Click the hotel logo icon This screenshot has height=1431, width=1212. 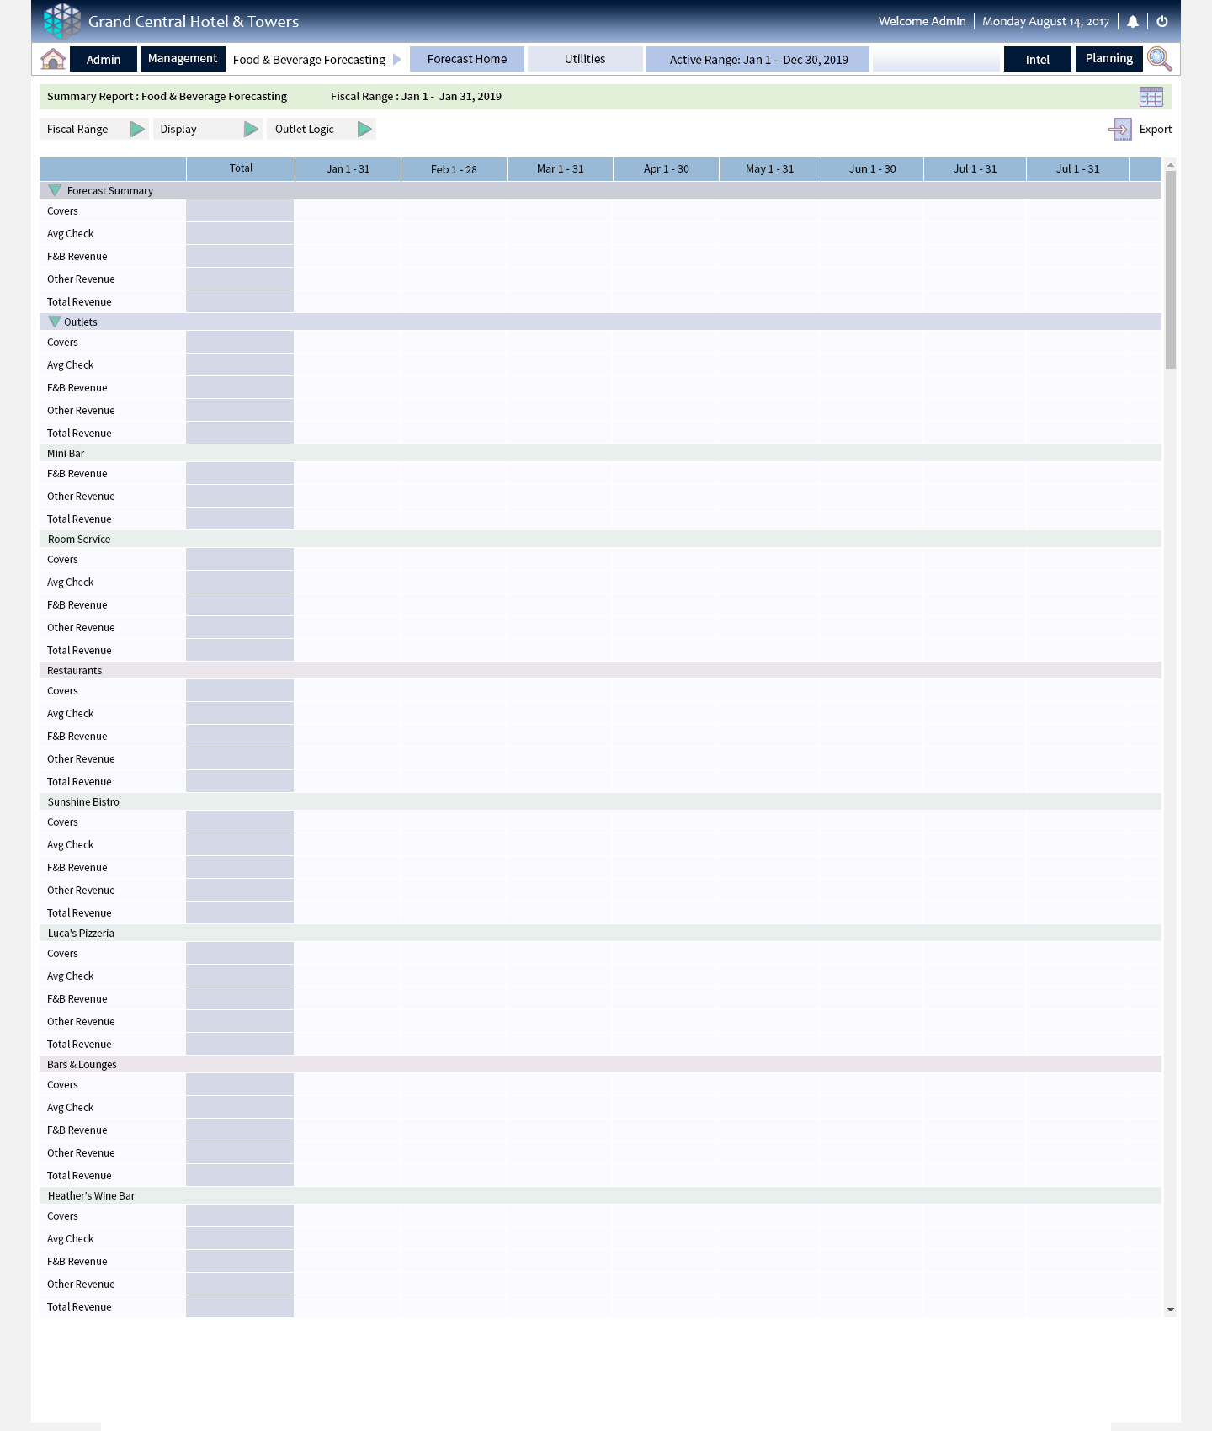62,21
